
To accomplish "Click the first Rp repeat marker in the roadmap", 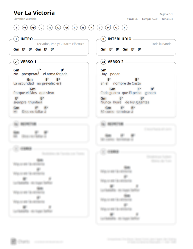I will tap(33, 28).
